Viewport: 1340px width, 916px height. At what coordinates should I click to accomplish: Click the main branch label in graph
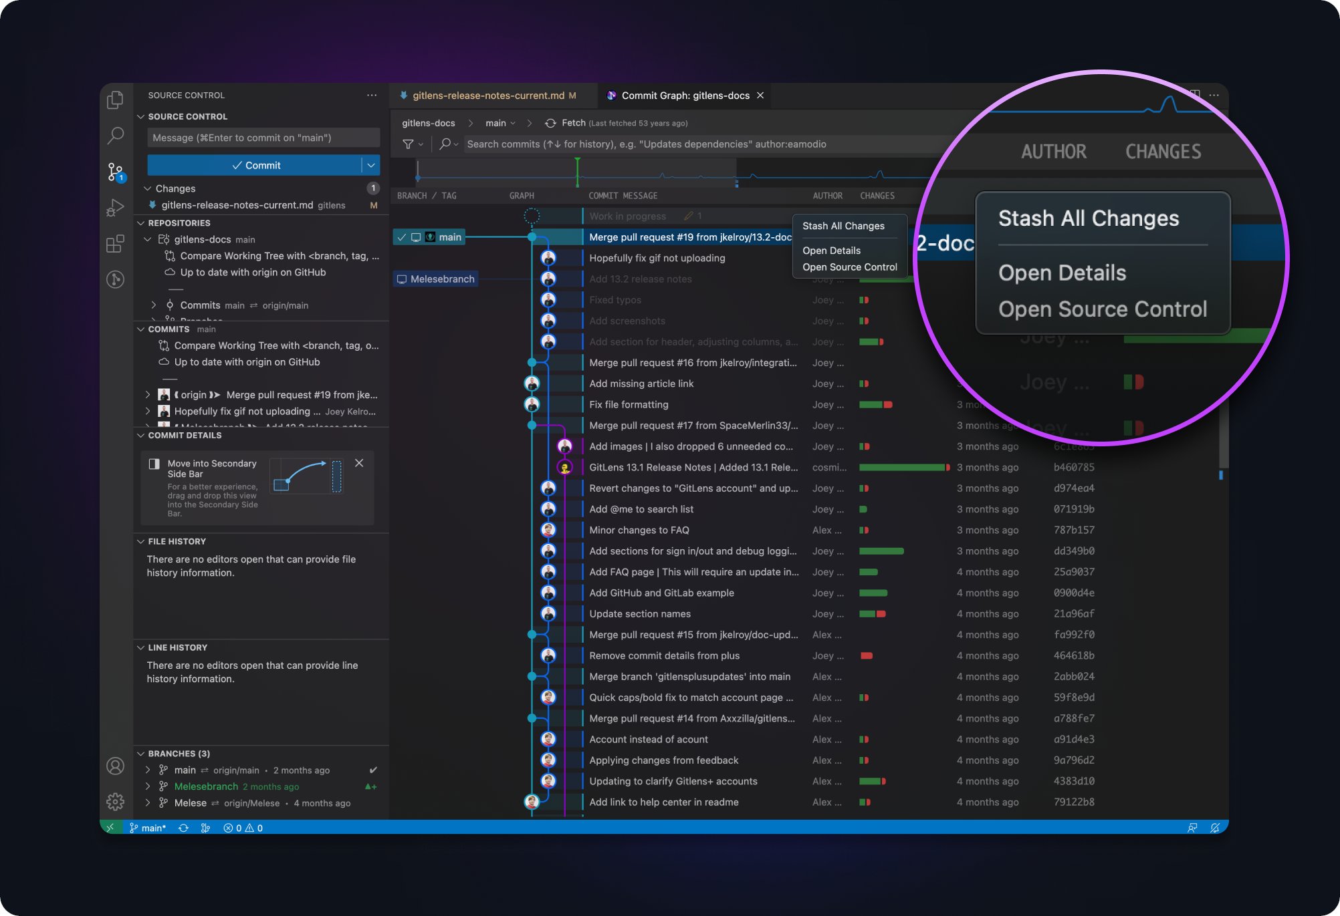click(429, 237)
